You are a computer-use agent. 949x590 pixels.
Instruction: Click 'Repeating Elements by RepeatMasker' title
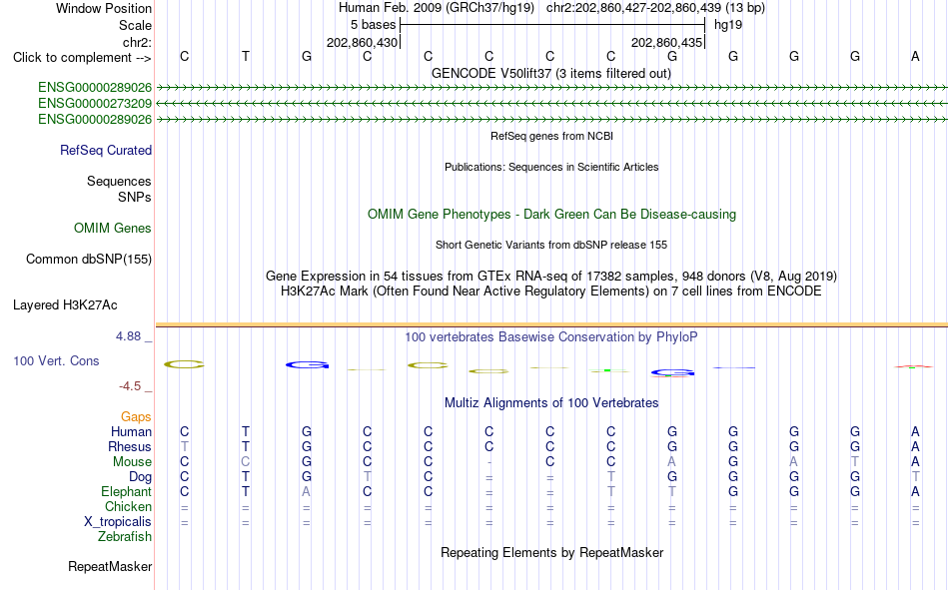552,552
